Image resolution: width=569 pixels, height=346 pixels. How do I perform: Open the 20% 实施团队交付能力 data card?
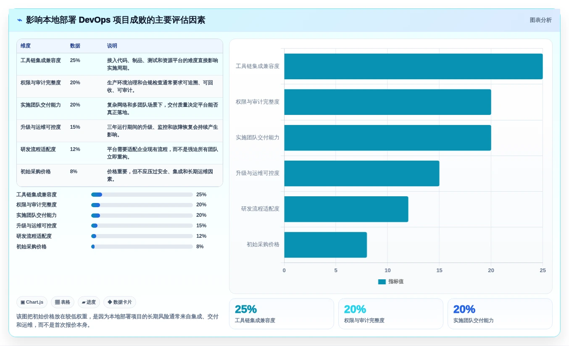(500, 314)
